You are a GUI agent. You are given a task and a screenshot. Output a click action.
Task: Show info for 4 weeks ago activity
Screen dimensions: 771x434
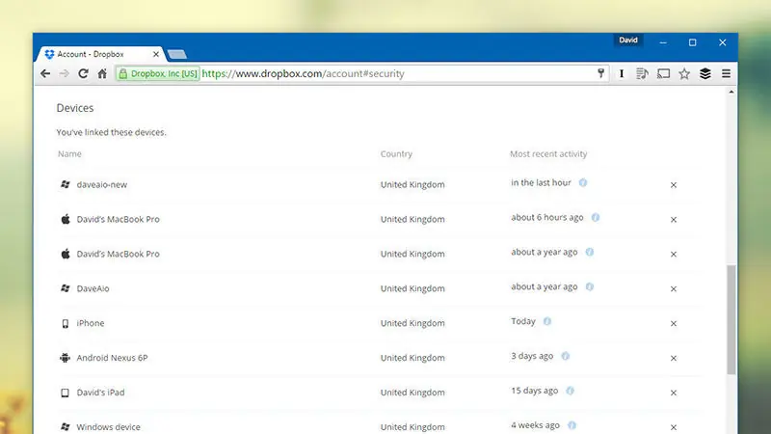(x=572, y=425)
